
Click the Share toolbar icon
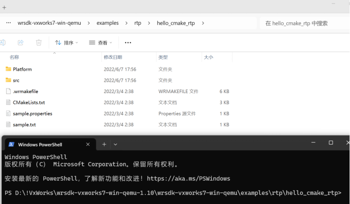(x=20, y=42)
